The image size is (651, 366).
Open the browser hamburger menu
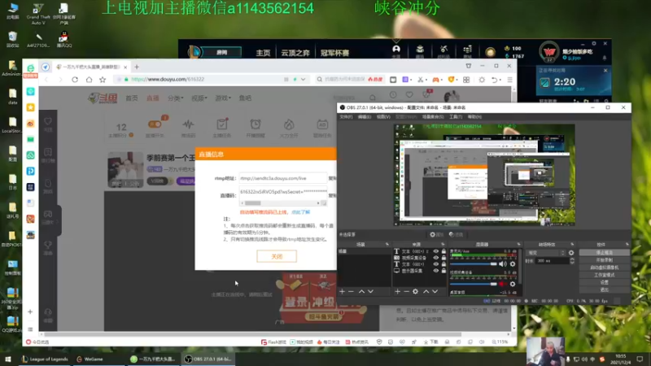[x=510, y=79]
